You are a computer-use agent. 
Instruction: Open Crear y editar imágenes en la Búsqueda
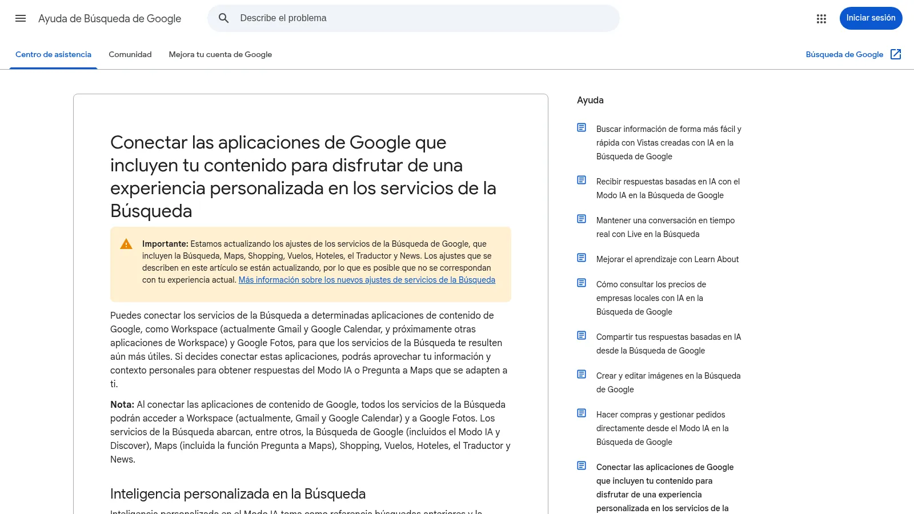point(668,383)
